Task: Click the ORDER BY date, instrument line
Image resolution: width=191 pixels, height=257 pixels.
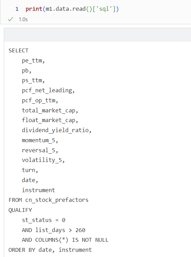Action: click(50, 250)
